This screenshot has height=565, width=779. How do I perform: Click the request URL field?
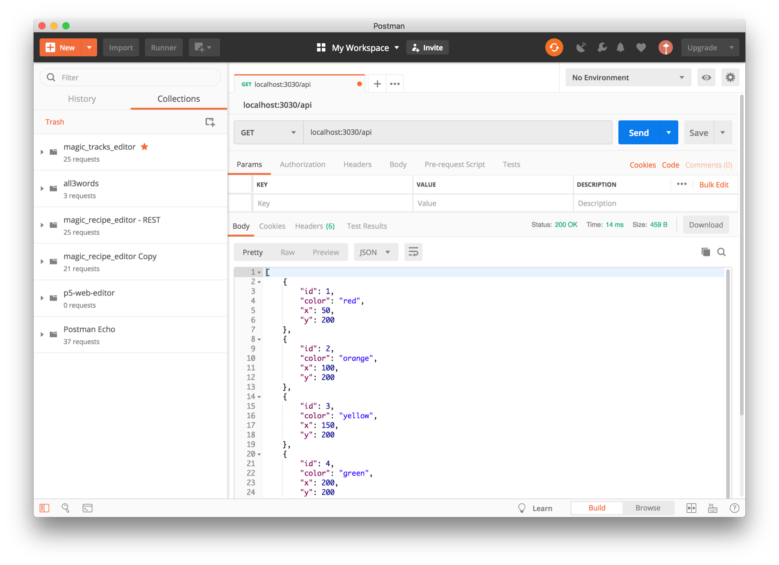(x=457, y=133)
